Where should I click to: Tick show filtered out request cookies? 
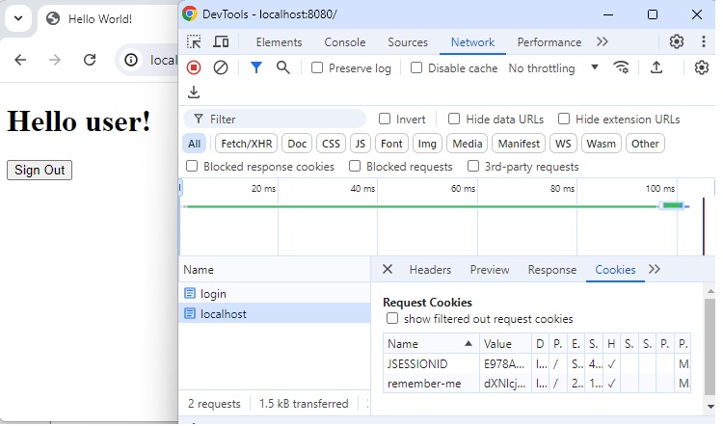tap(392, 319)
